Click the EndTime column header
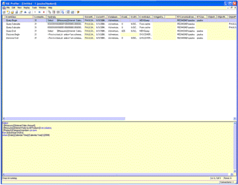 [134, 17]
